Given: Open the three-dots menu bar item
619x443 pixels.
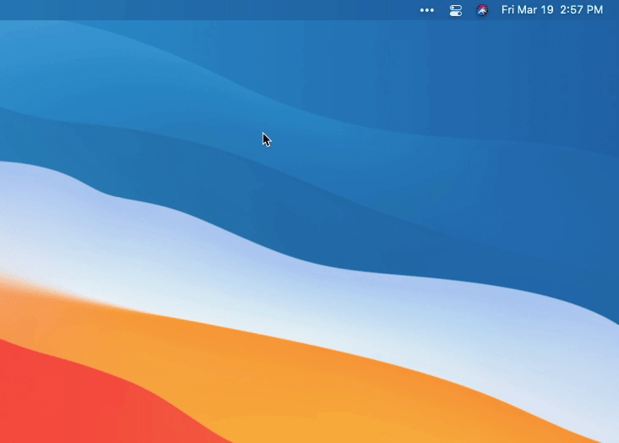Looking at the screenshot, I should [x=427, y=10].
